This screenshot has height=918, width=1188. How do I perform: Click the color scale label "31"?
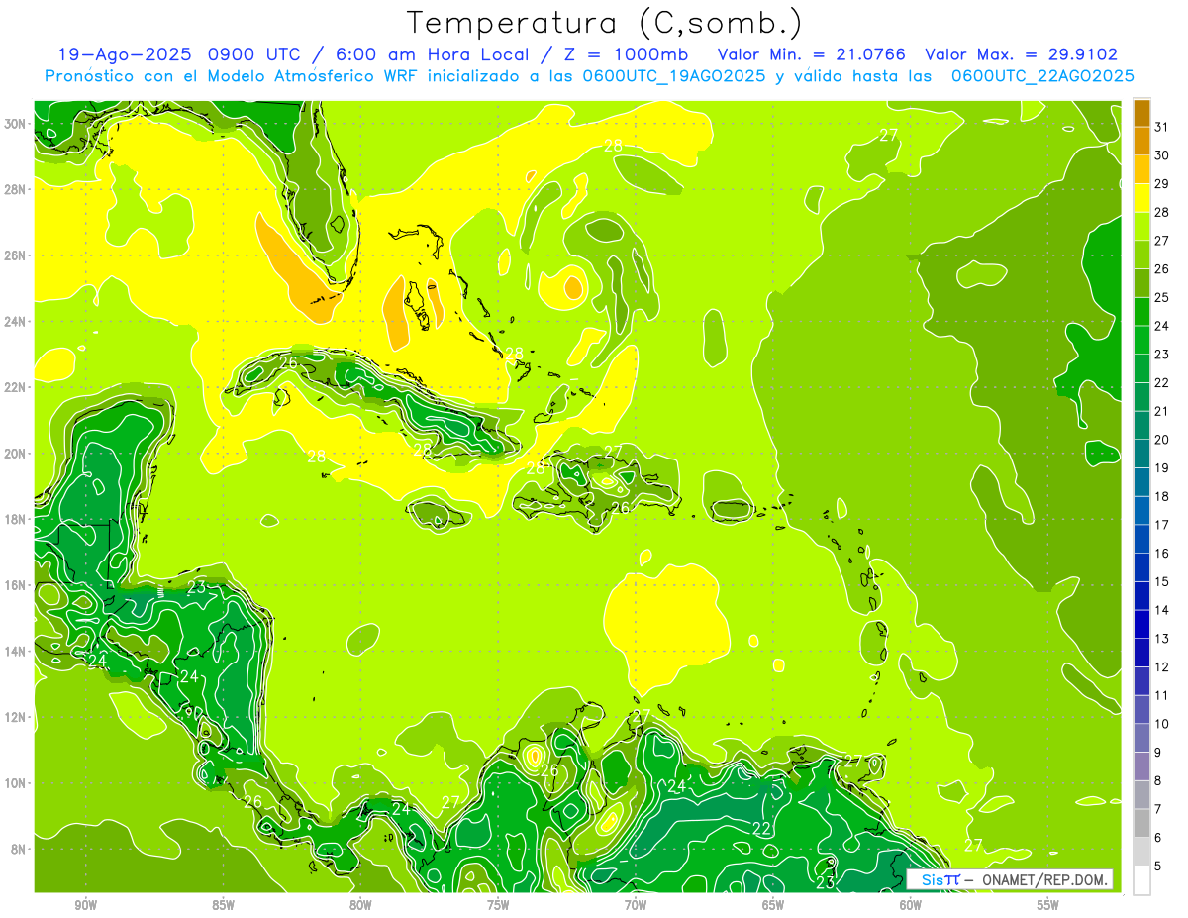click(1161, 127)
